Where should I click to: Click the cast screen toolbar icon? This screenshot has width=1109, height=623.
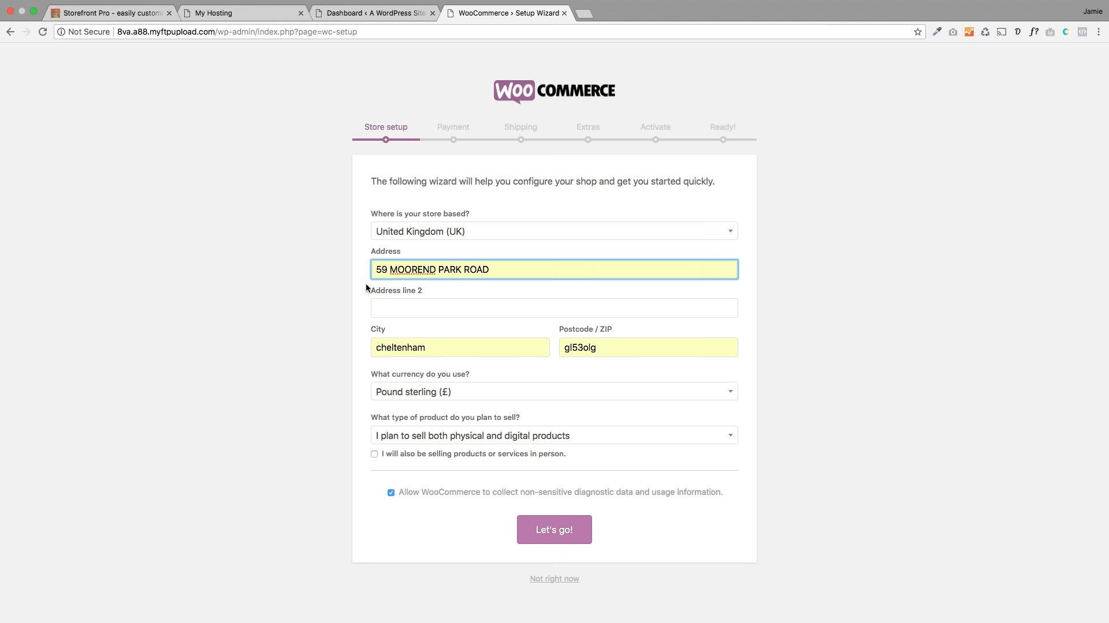tap(1002, 32)
